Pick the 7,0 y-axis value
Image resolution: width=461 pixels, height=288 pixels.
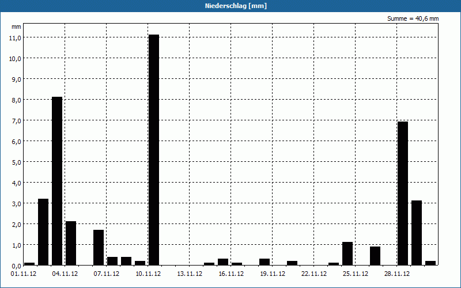(16, 120)
